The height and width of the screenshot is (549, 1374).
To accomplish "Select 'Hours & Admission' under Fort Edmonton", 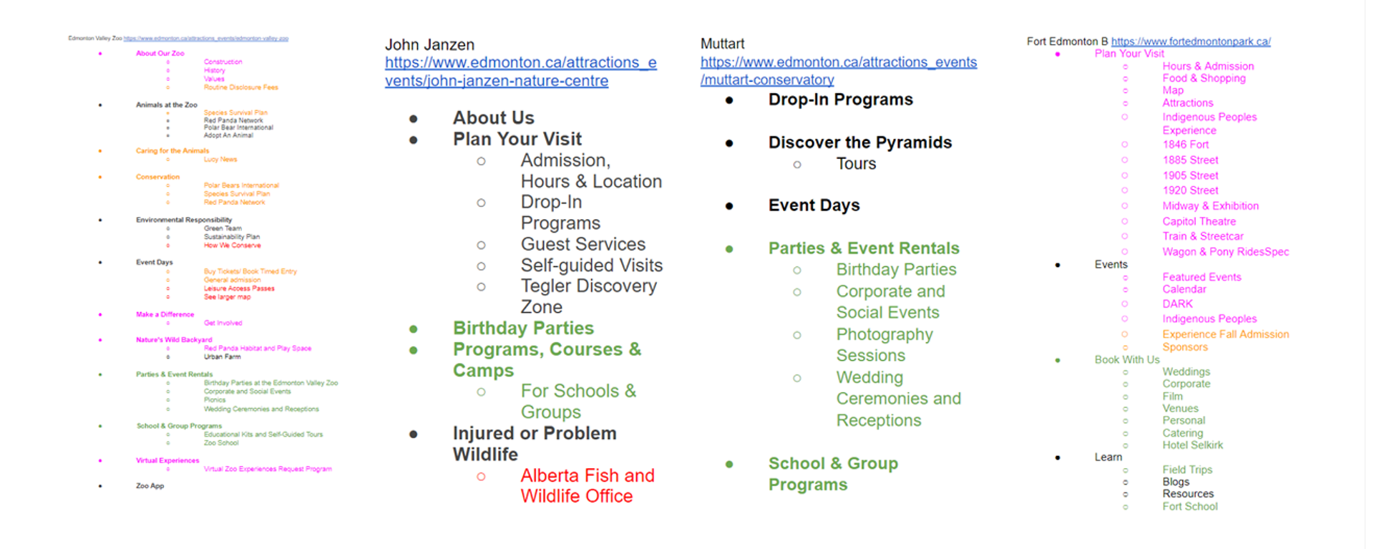I will pyautogui.click(x=1208, y=67).
